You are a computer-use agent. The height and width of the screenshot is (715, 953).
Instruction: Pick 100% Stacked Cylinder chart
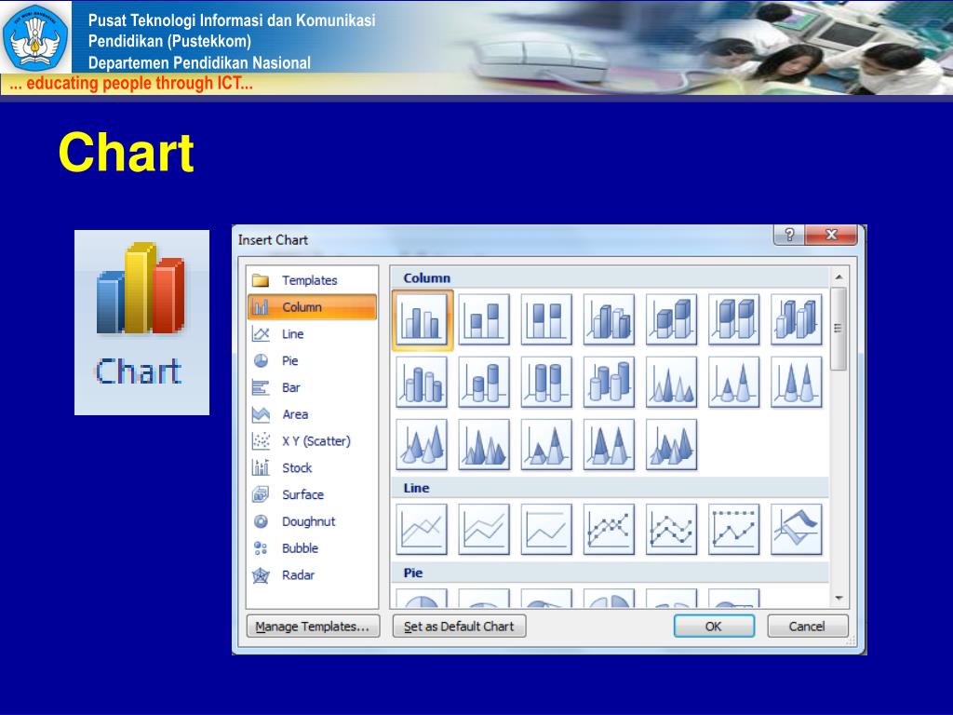[x=546, y=383]
